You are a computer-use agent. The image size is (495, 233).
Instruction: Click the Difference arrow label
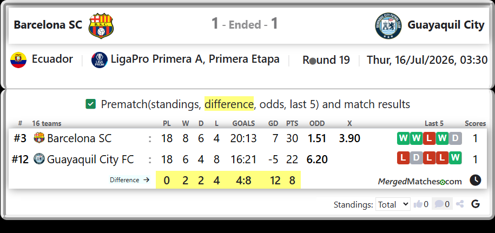coord(129,180)
